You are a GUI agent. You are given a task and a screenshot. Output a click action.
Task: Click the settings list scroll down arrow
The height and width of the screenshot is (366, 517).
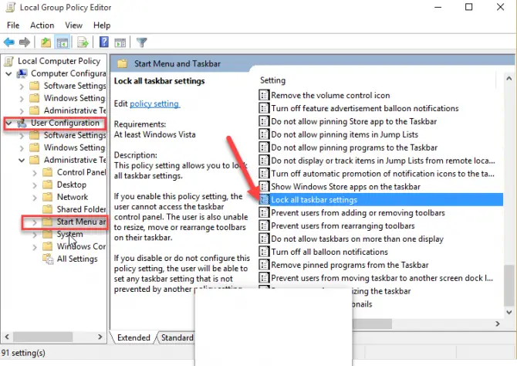tap(509, 312)
